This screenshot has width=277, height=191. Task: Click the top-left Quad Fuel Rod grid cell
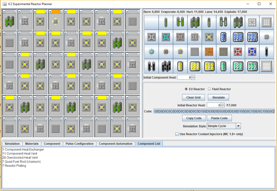[9, 21]
